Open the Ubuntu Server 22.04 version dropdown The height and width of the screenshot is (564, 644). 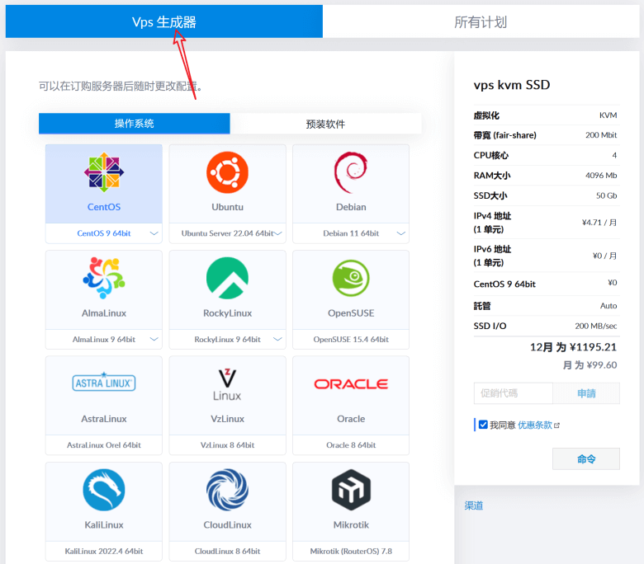277,233
